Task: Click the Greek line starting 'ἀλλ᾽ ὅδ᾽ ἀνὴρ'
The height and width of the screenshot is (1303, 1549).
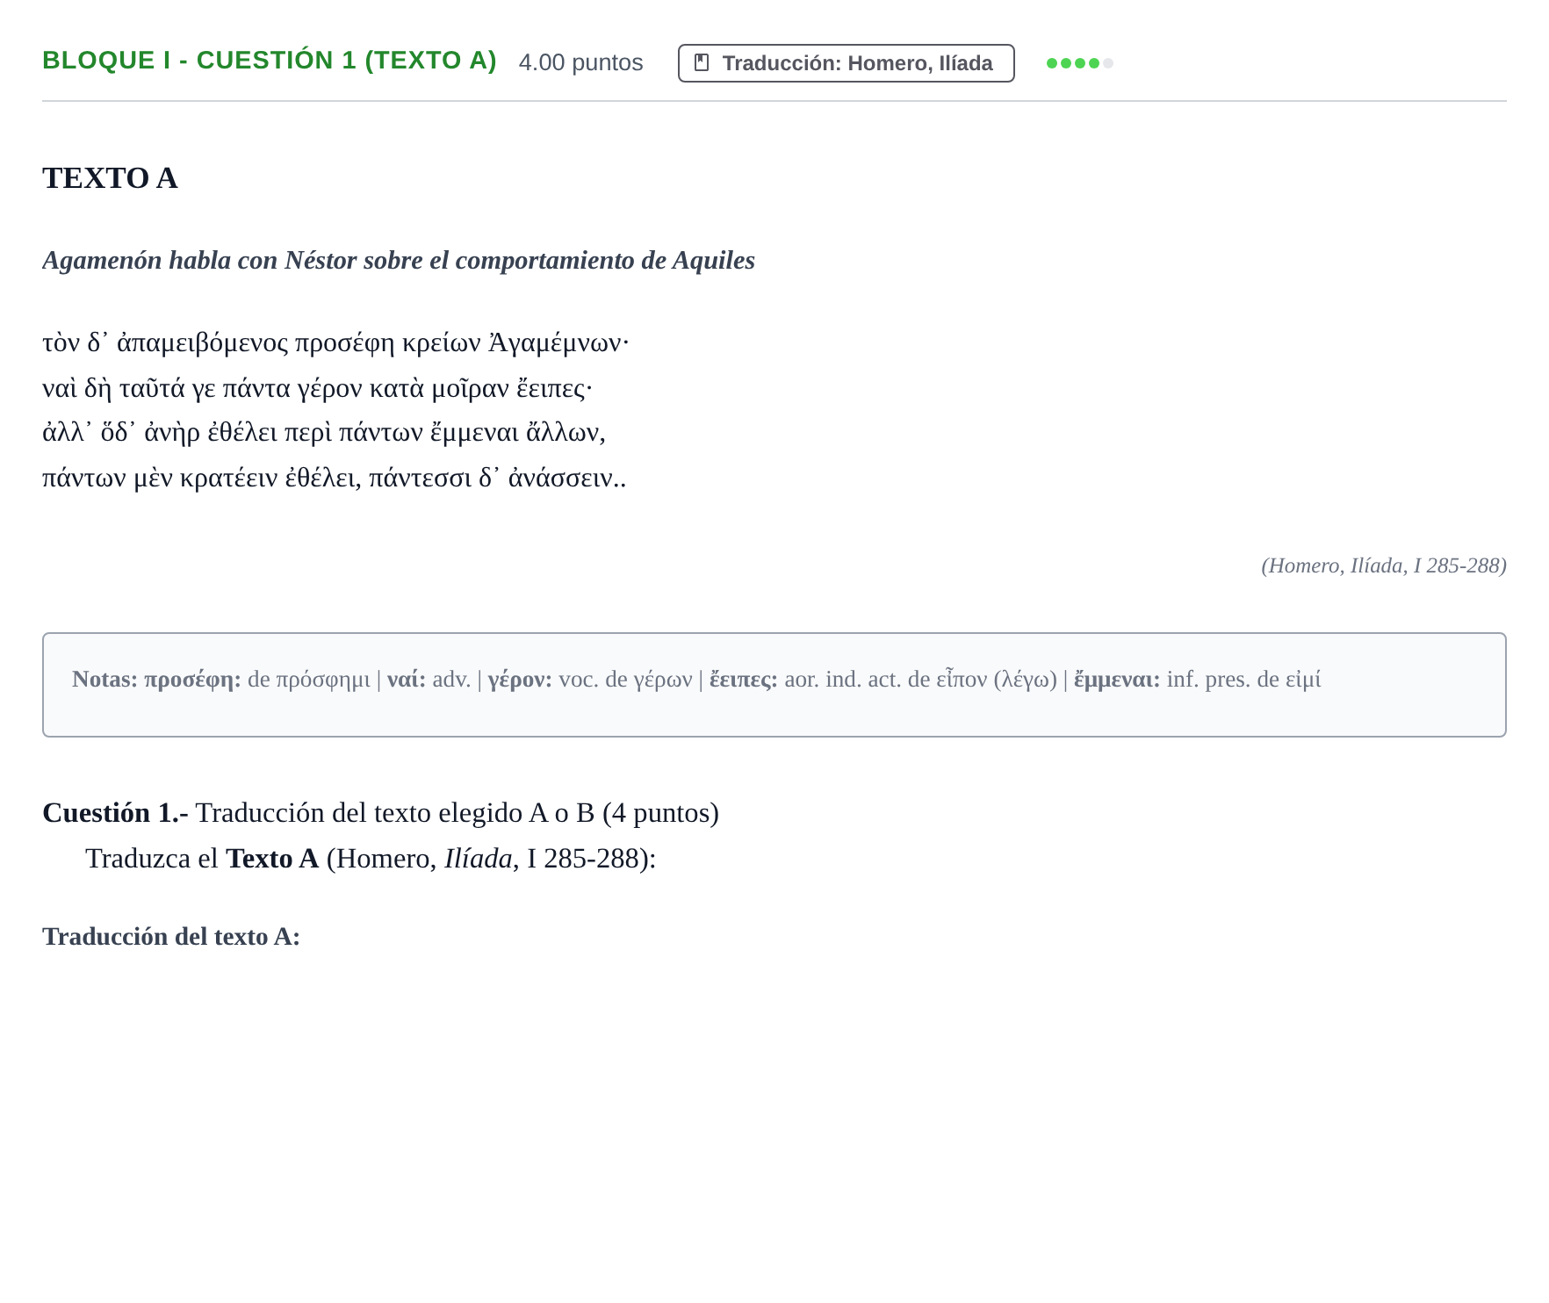Action: (x=324, y=433)
